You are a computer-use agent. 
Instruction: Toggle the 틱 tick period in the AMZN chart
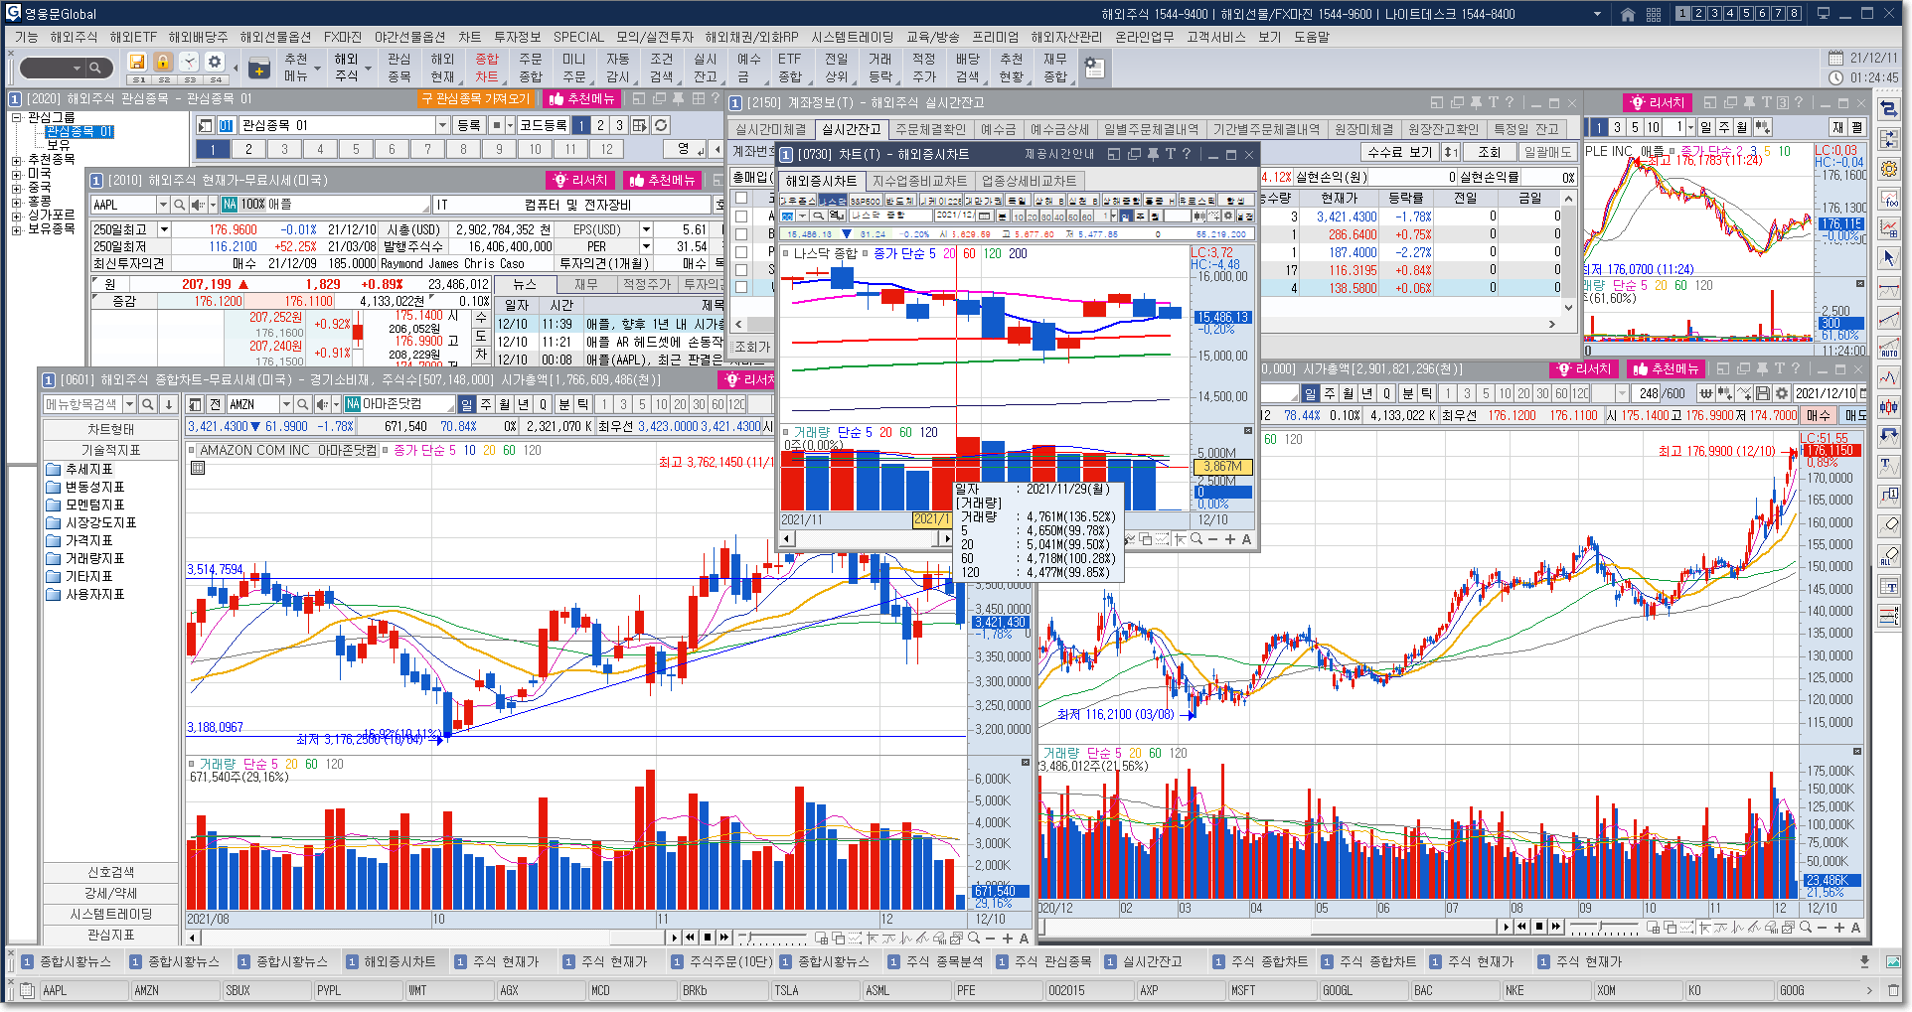click(x=582, y=404)
